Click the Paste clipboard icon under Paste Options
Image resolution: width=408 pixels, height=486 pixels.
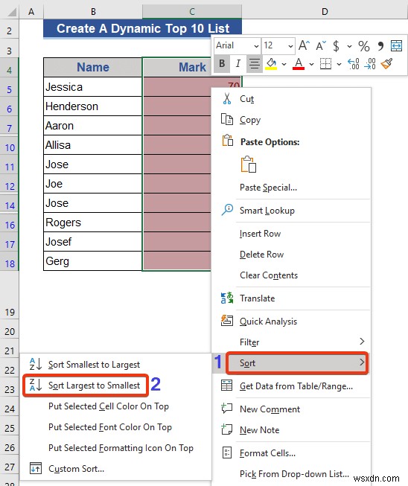pyautogui.click(x=249, y=164)
